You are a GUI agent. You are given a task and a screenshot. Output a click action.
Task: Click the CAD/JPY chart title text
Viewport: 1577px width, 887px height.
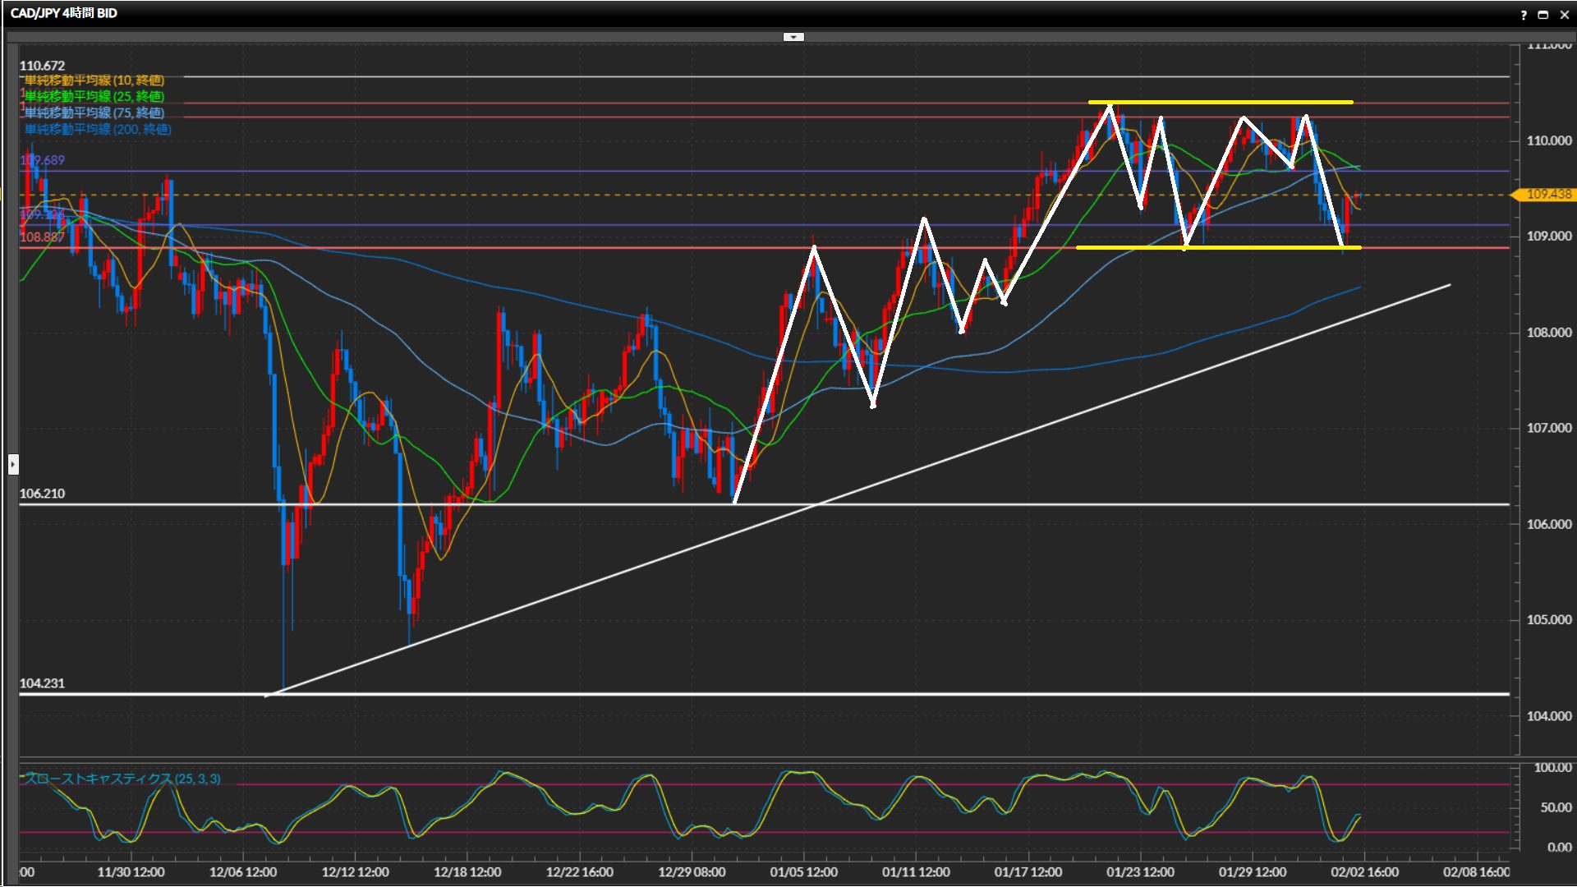pos(64,14)
